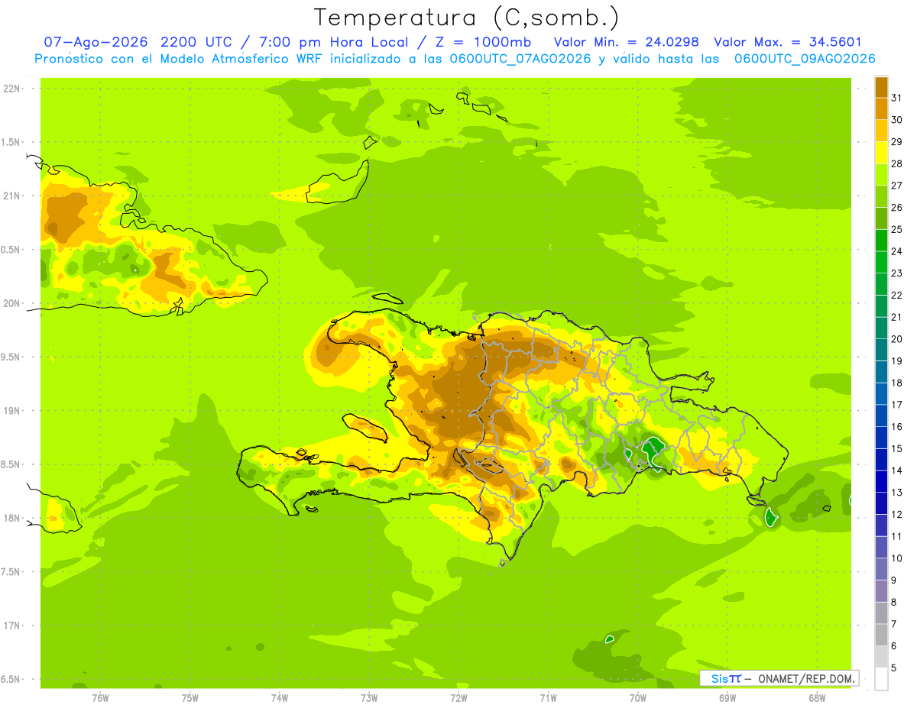
Task: Click the legend value "20"
Action: 897,339
